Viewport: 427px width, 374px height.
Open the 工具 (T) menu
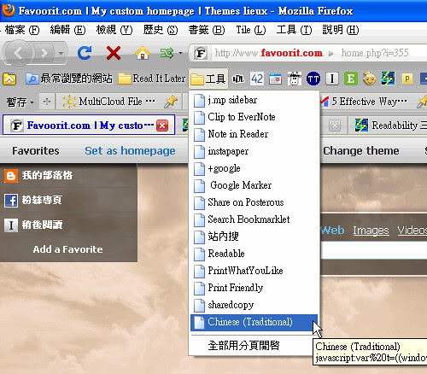pyautogui.click(x=295, y=30)
